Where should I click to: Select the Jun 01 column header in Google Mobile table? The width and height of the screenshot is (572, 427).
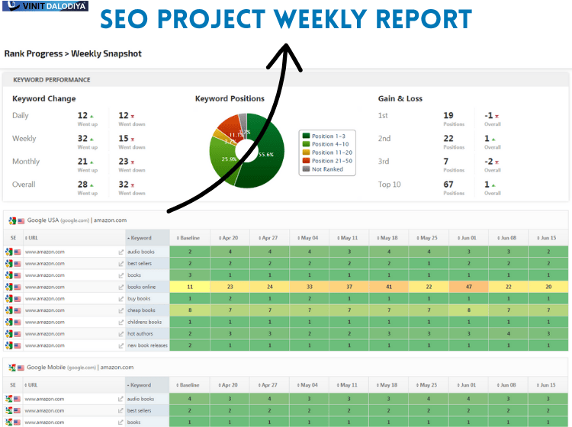[x=468, y=385]
